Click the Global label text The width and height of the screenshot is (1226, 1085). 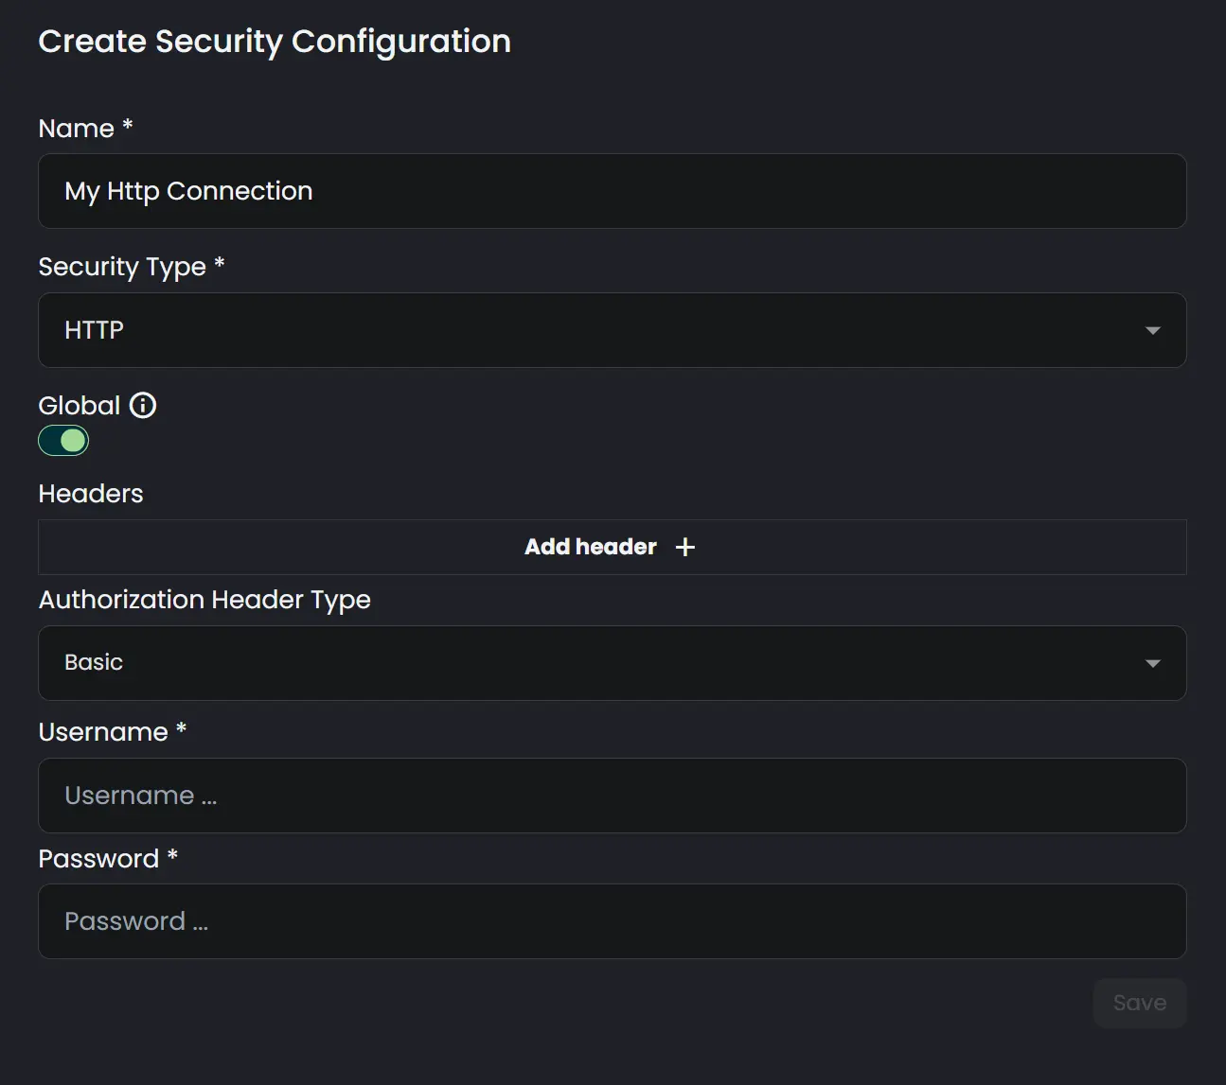(x=80, y=406)
